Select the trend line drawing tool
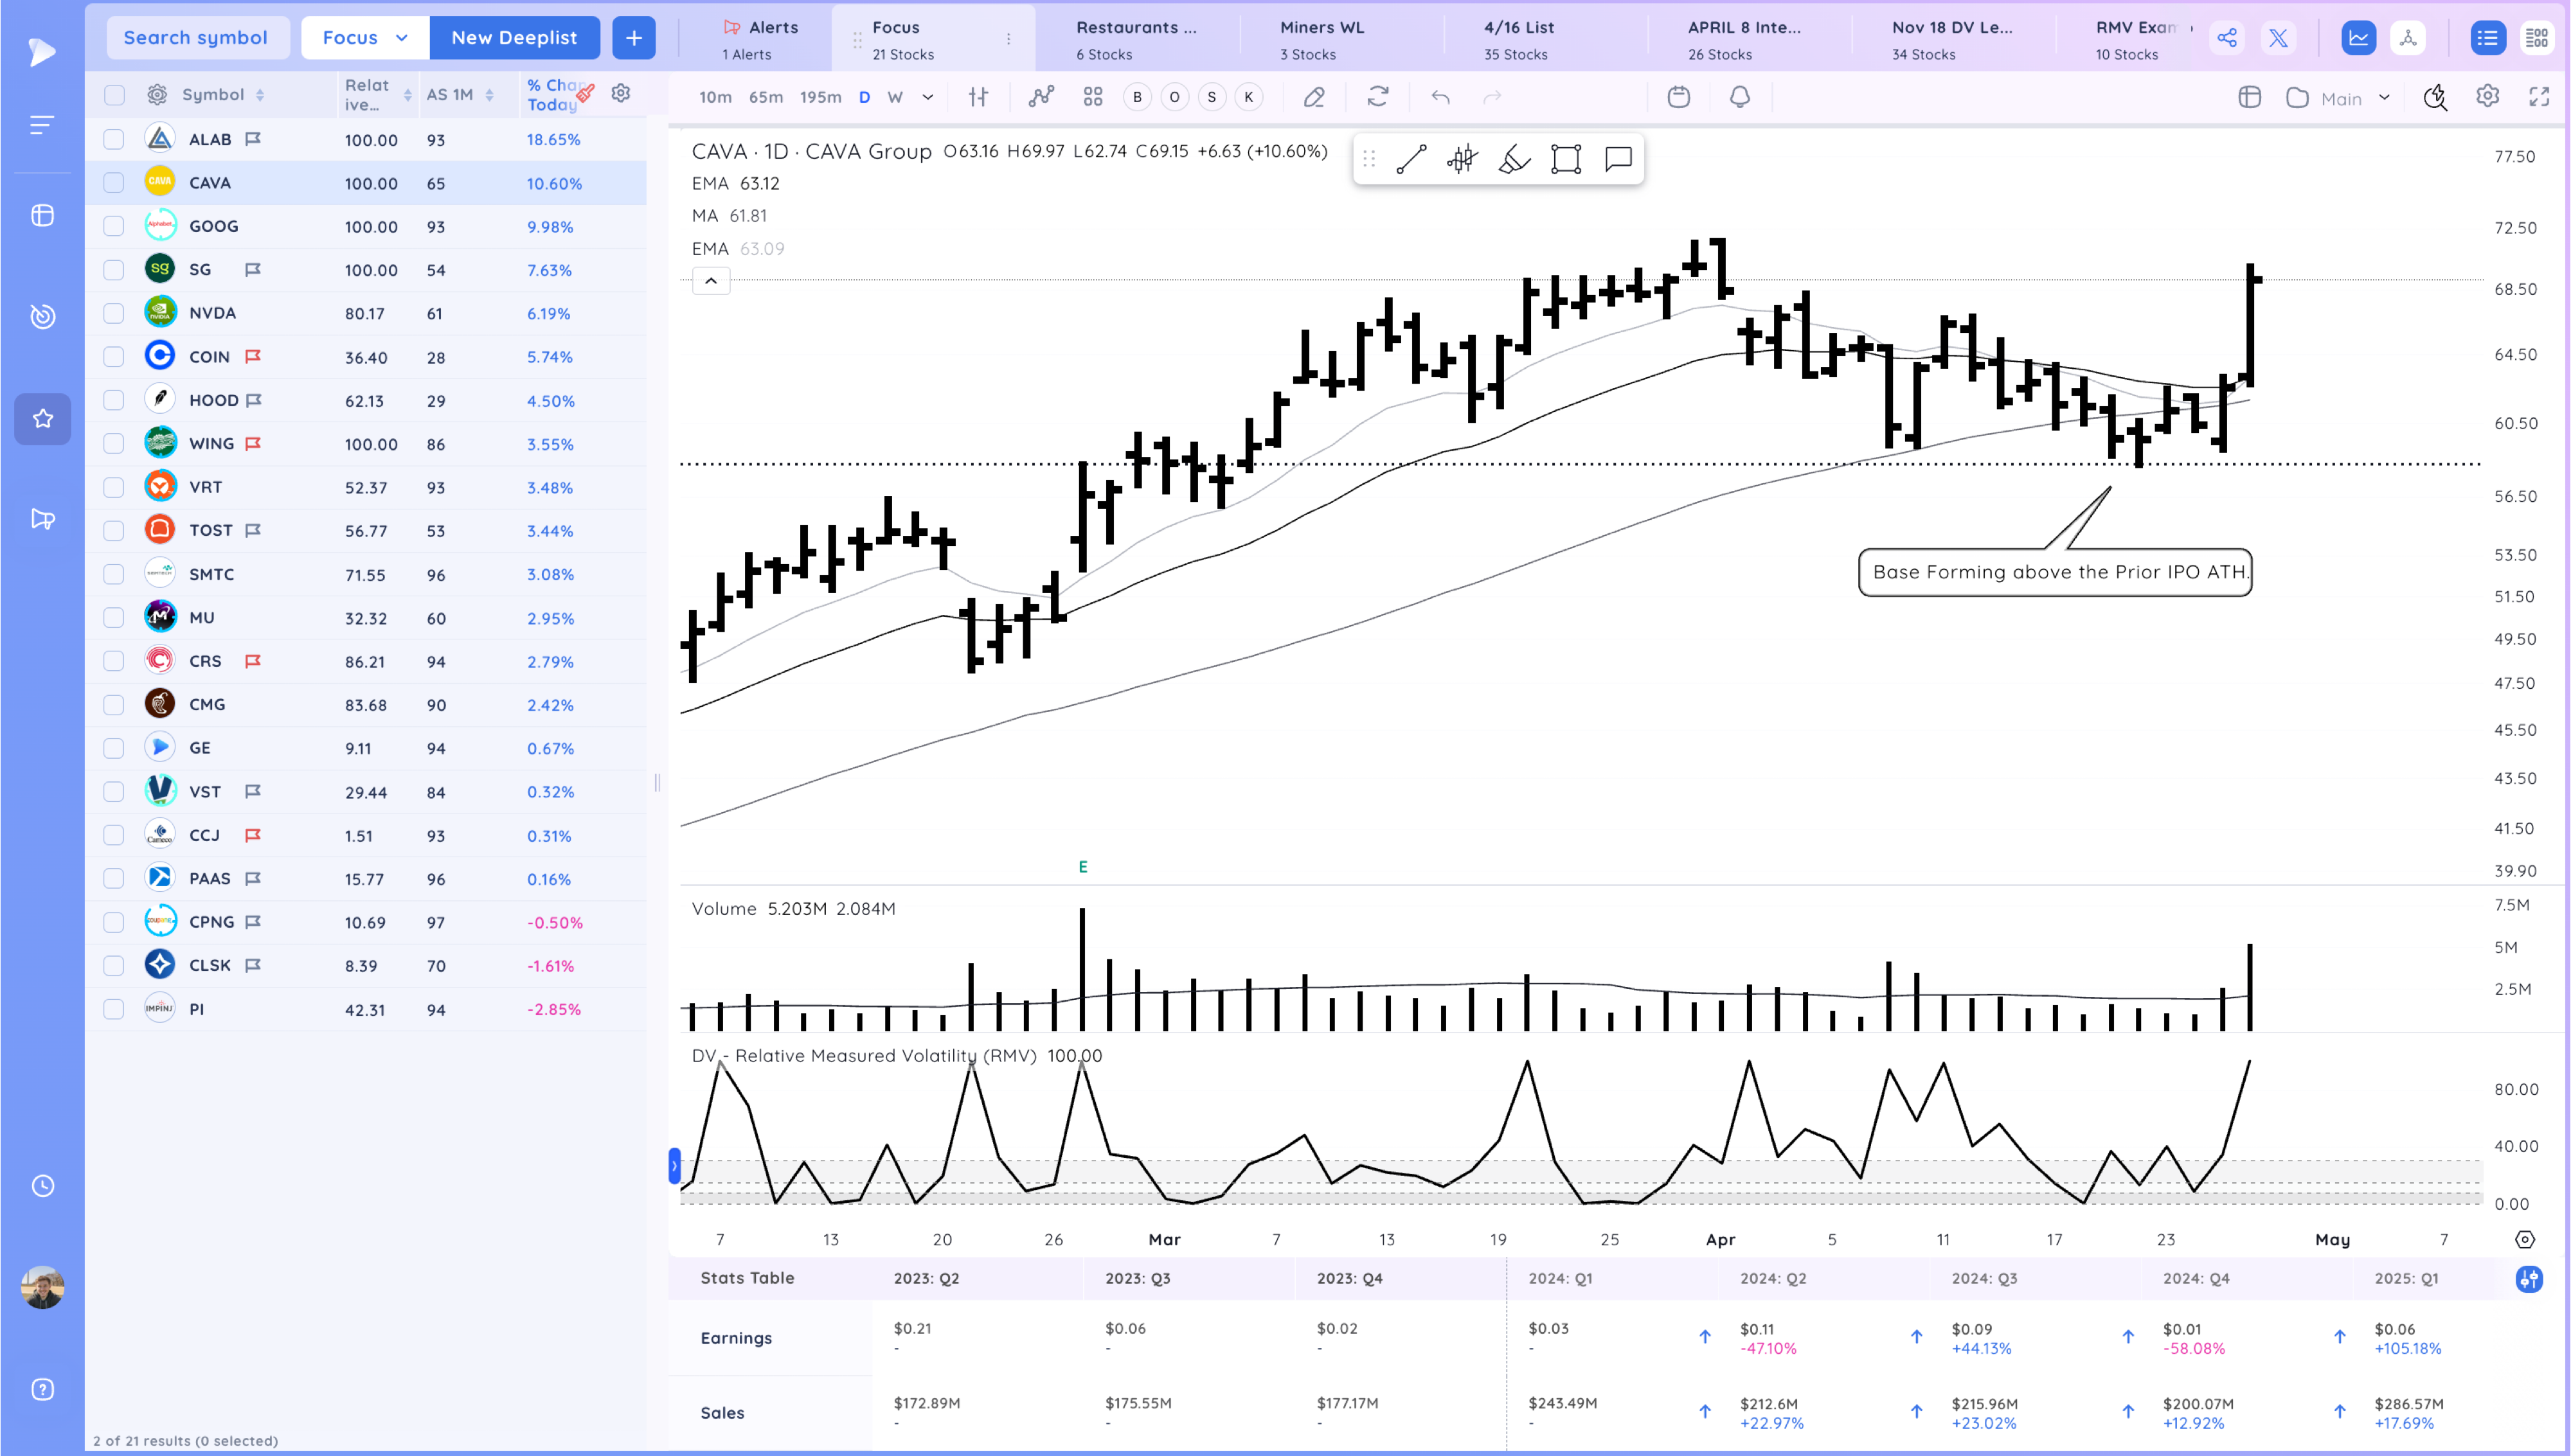 pos(1411,159)
